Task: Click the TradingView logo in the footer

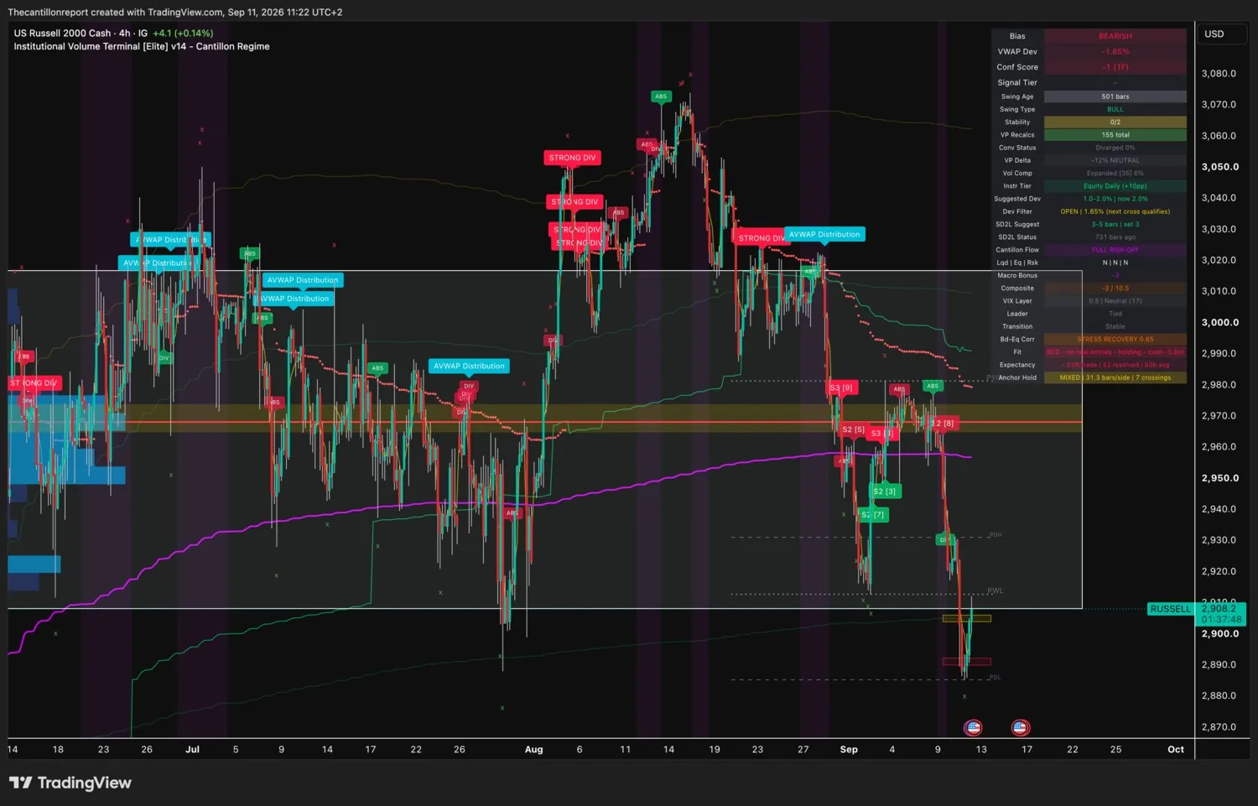Action: [x=70, y=783]
